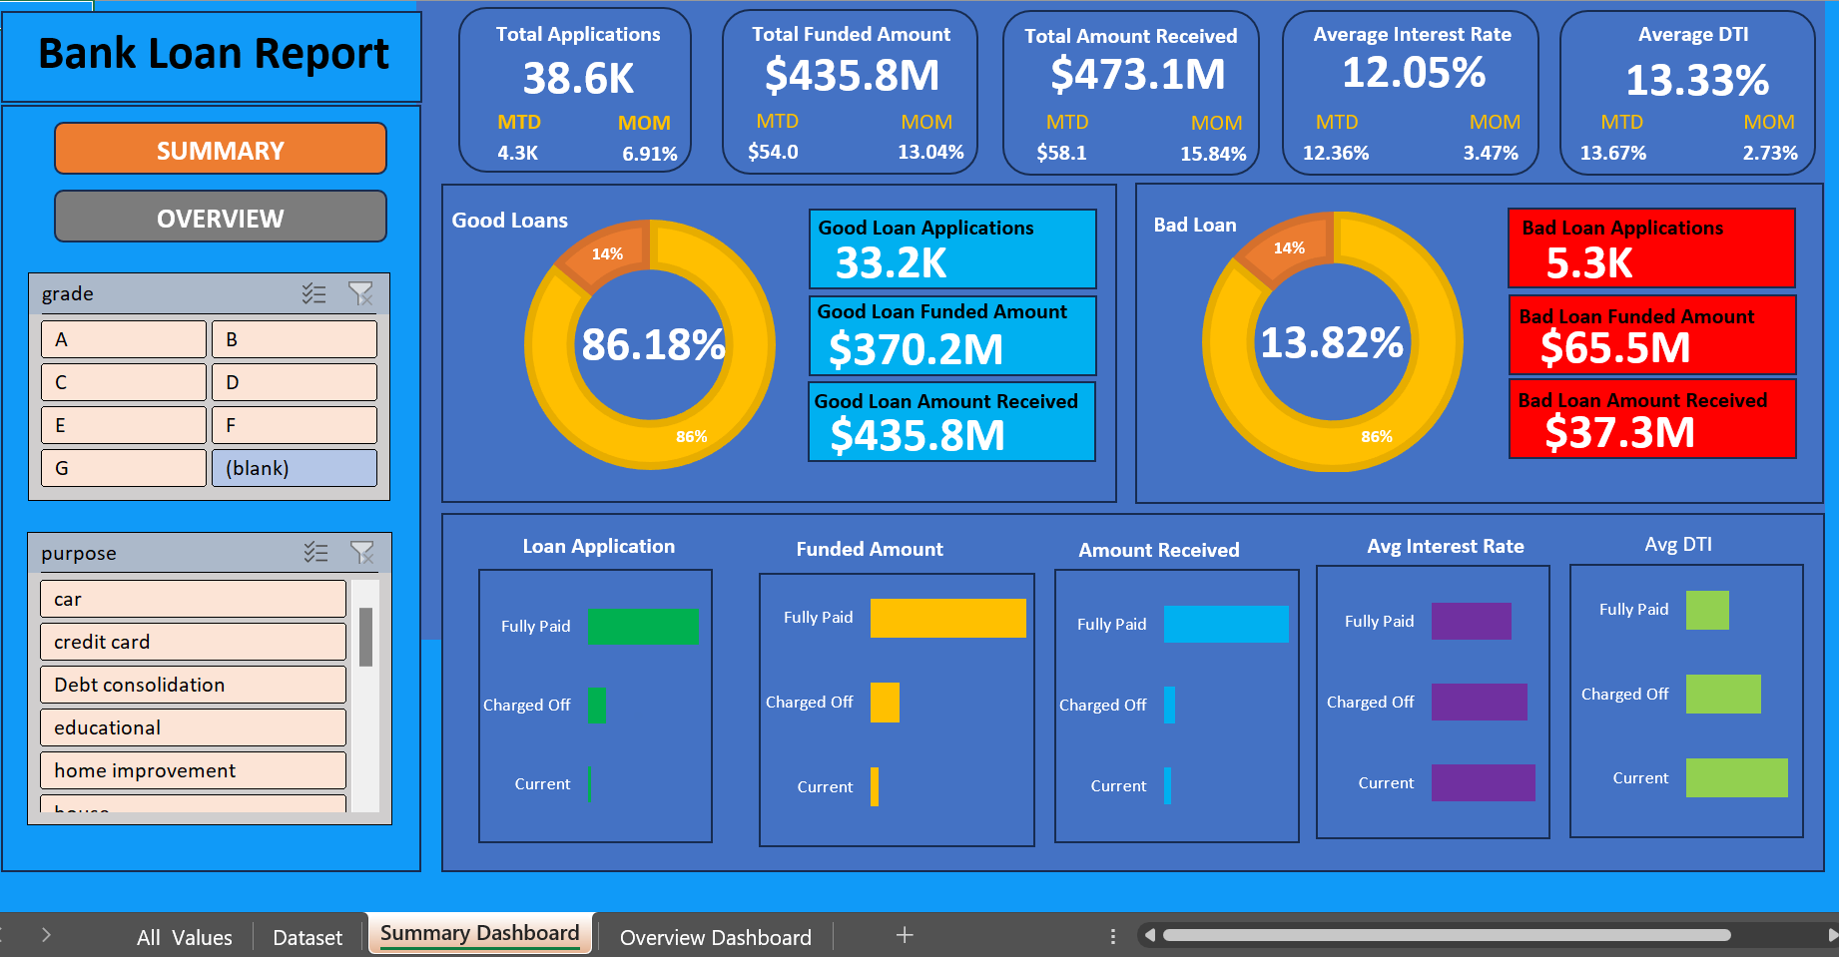1839x957 pixels.
Task: Click the left arrow of the horizontal scrollbar
Action: coord(1150,935)
